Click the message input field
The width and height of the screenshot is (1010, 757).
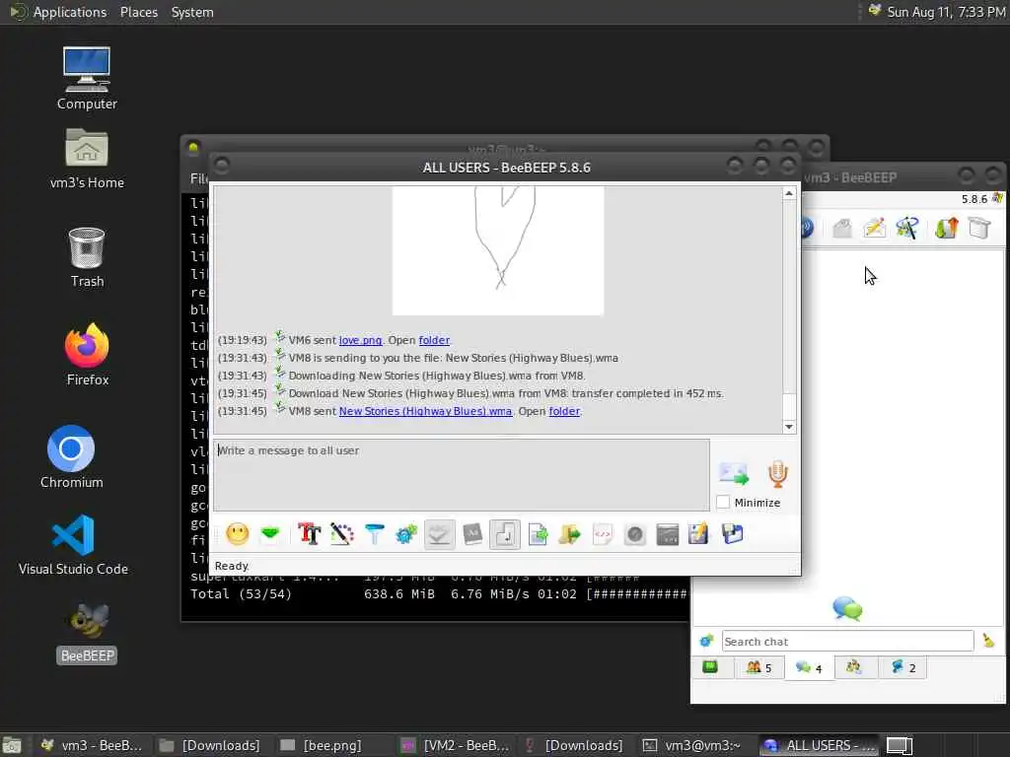point(462,475)
